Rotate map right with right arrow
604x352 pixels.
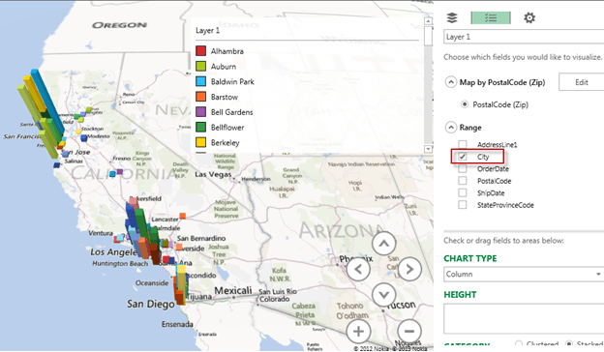click(409, 269)
